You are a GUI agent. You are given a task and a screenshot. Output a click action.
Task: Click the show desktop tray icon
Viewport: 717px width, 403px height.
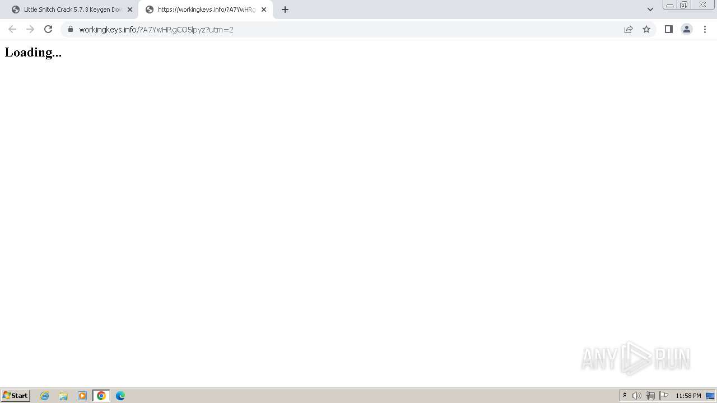[710, 396]
